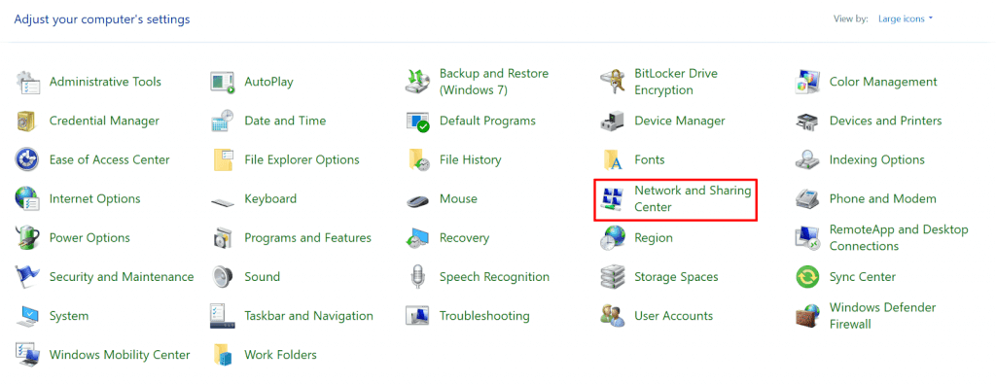Click the Sync Center green icon
996x385 pixels.
[807, 277]
